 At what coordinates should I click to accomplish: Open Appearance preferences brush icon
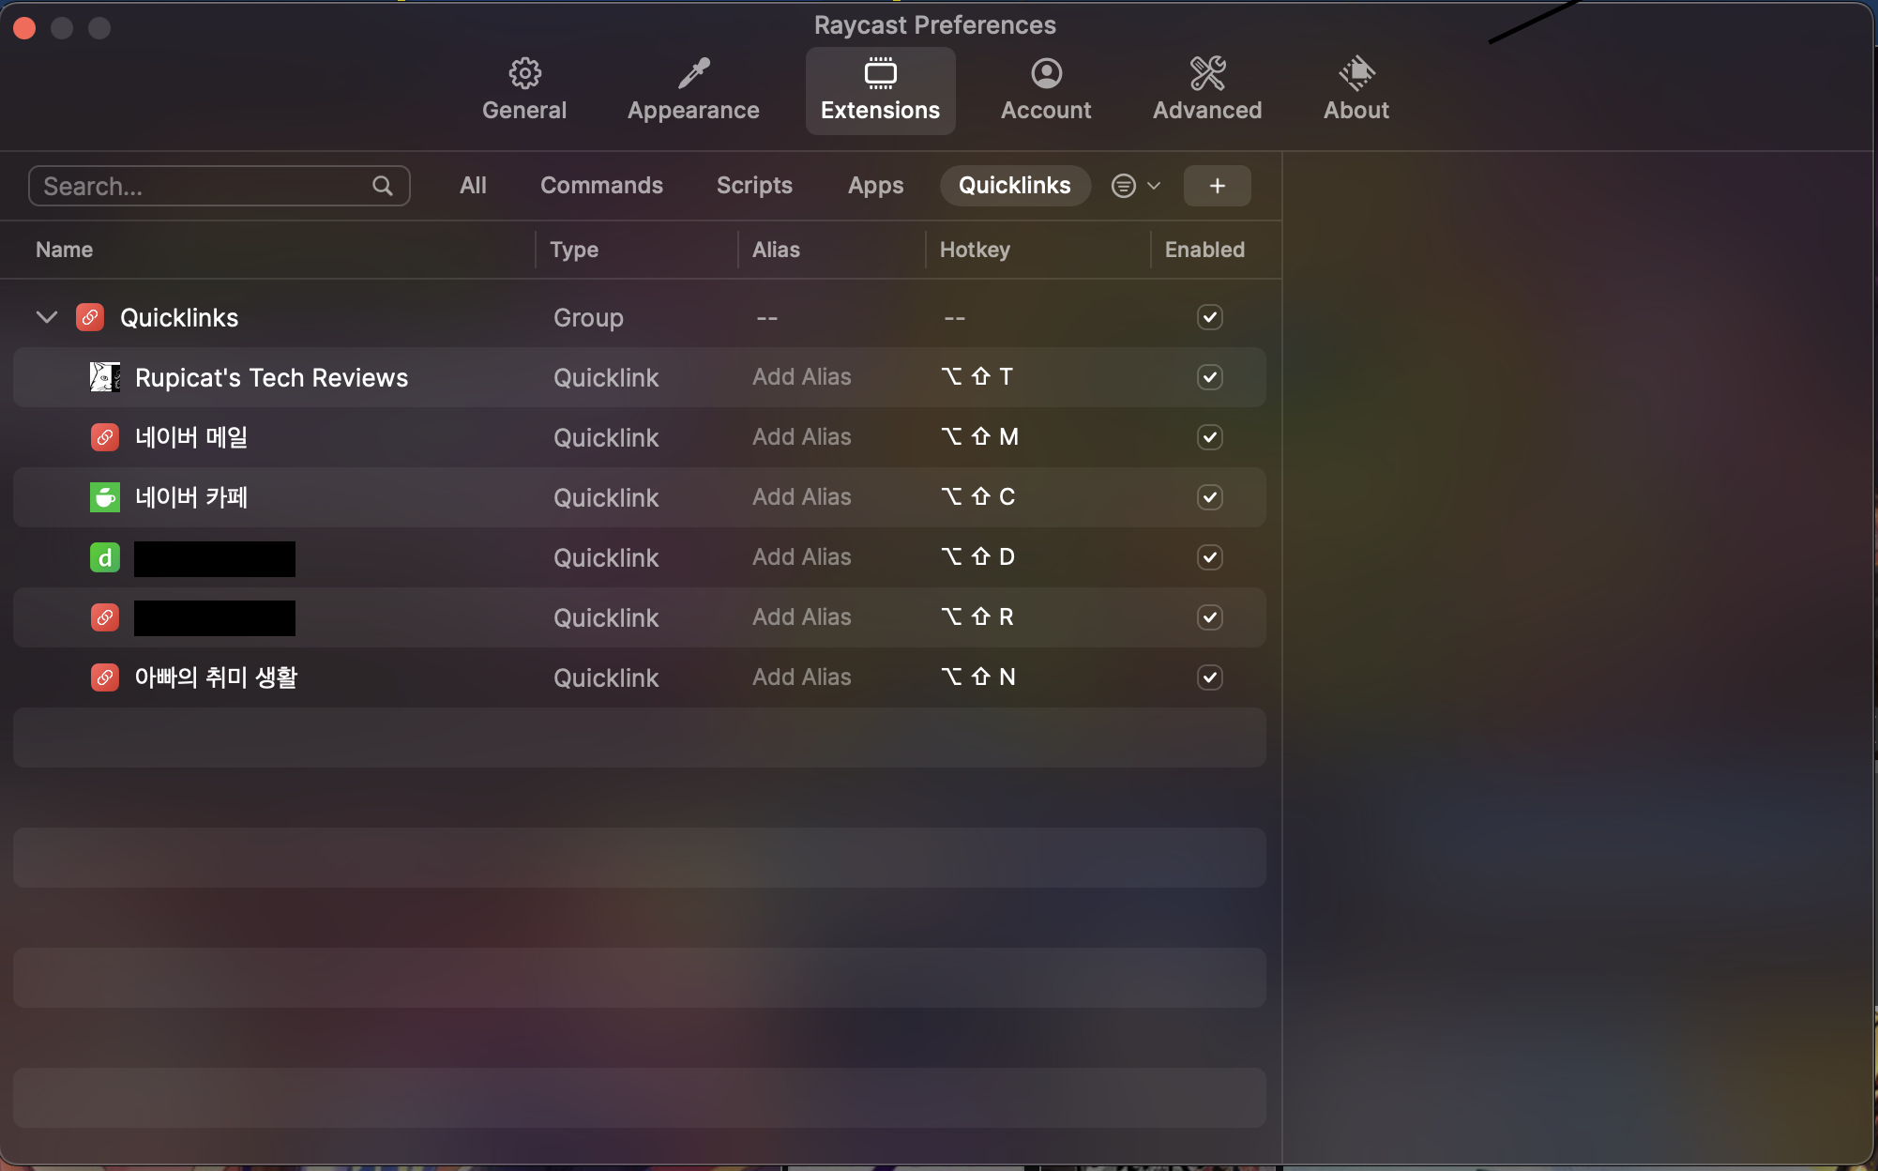[x=693, y=73]
